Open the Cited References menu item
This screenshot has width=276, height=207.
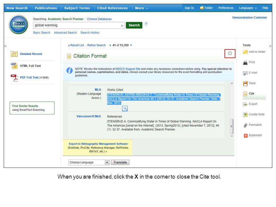pos(112,8)
